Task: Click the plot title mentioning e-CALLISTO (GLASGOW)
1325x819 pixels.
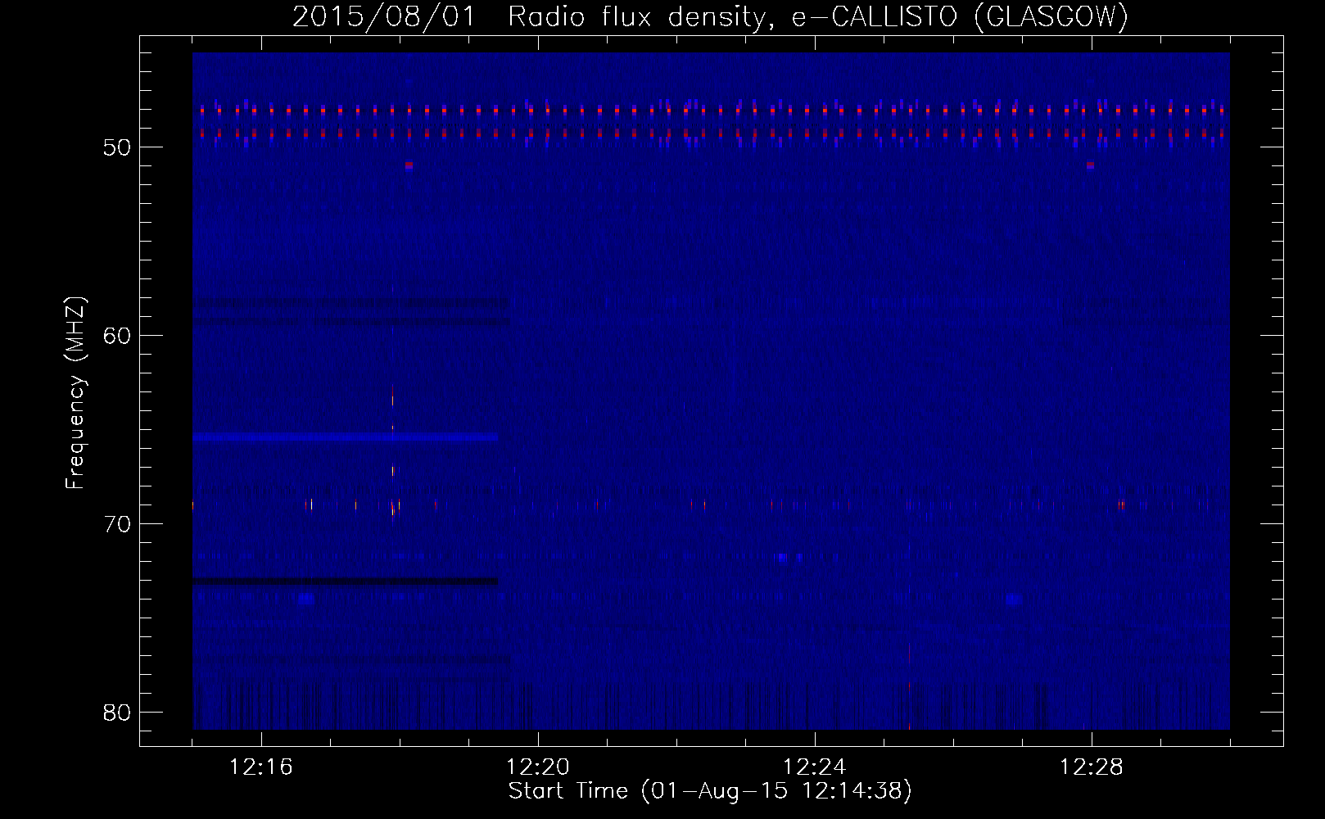Action: 710,16
